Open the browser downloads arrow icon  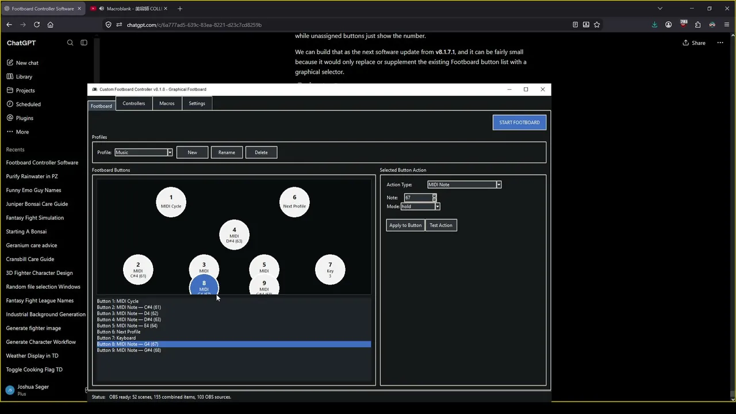654,25
